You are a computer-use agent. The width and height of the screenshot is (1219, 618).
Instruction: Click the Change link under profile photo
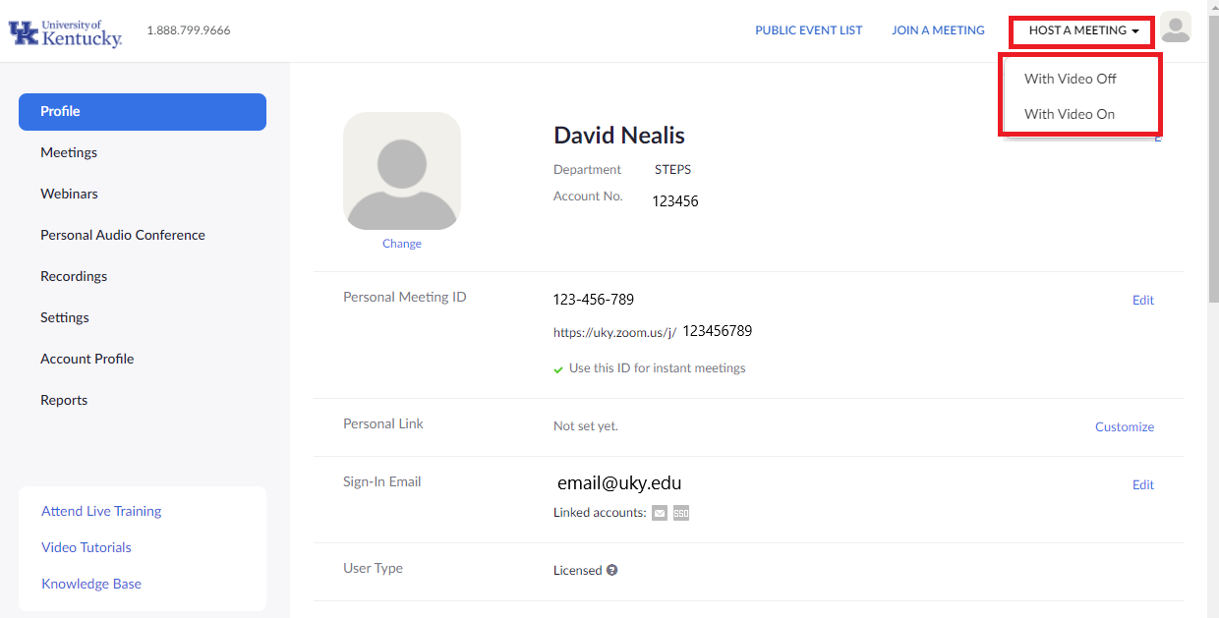tap(402, 244)
